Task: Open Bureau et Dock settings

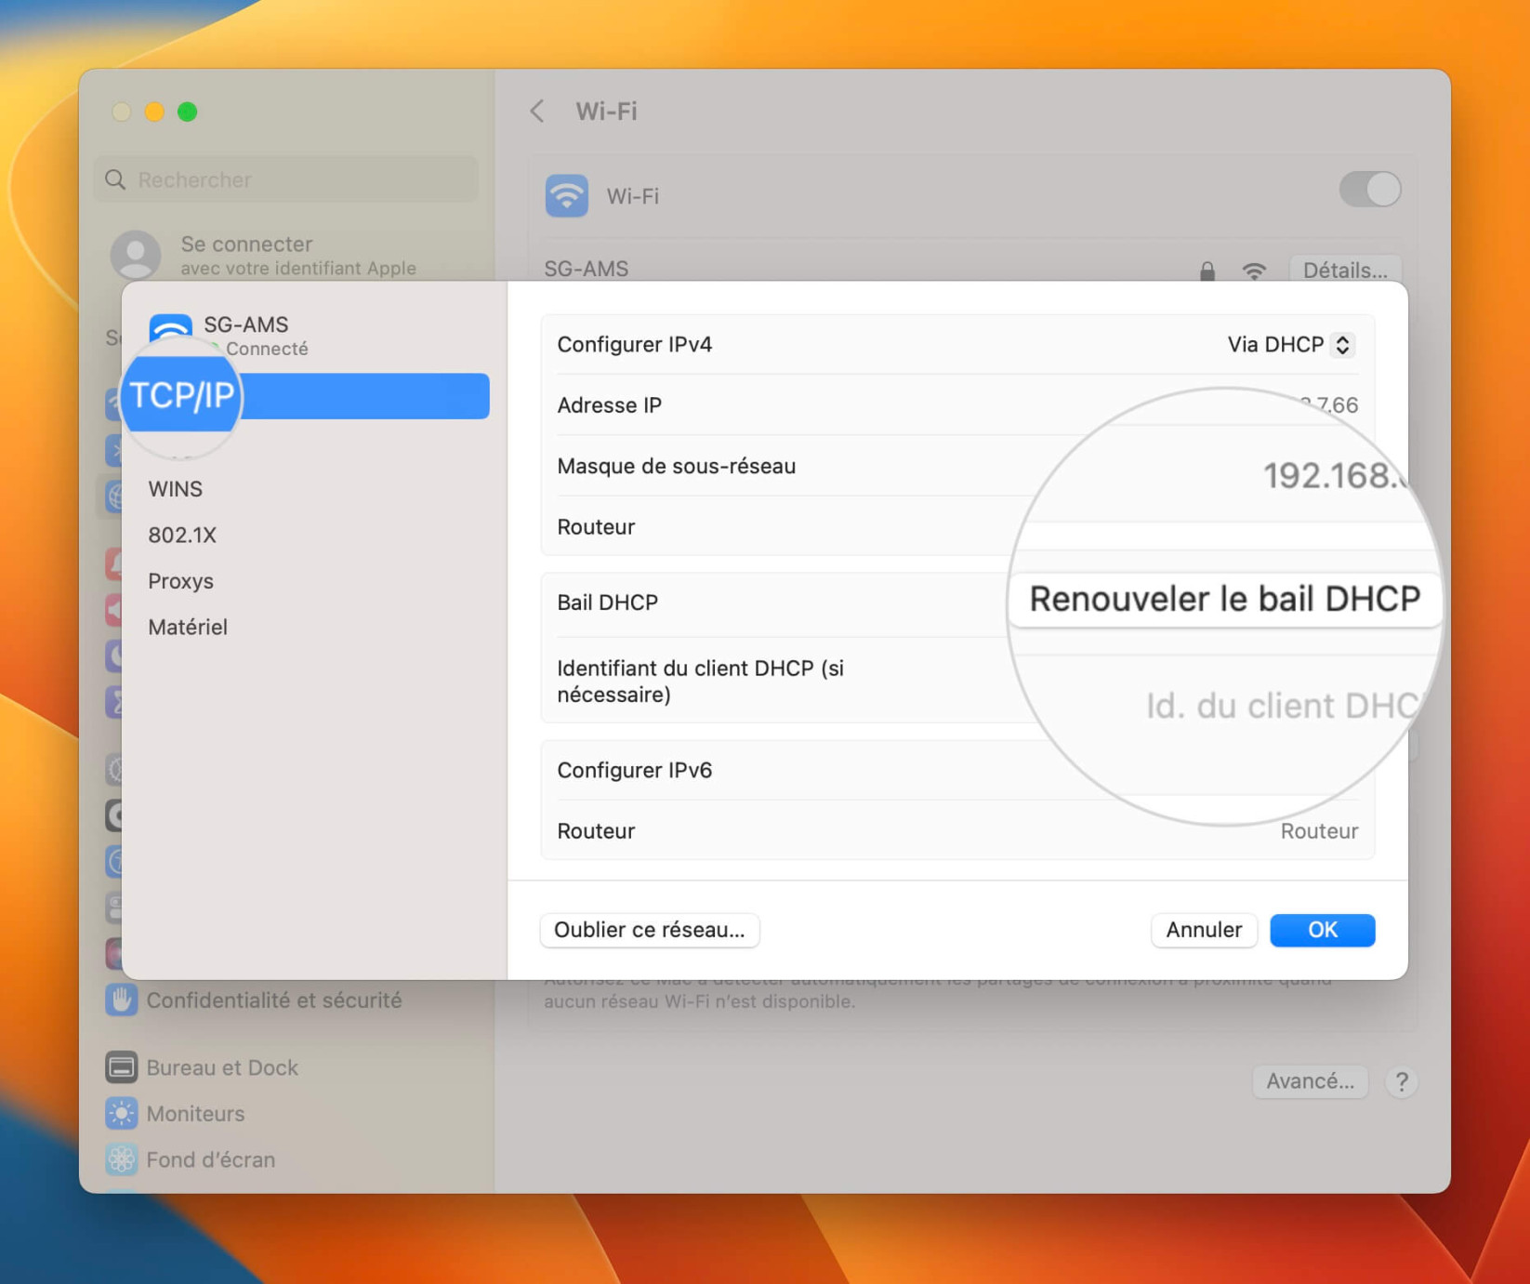Action: tap(202, 1067)
